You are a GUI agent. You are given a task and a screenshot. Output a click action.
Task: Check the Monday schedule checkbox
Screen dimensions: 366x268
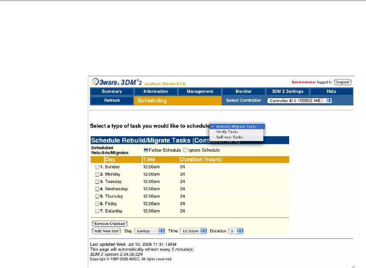97,174
